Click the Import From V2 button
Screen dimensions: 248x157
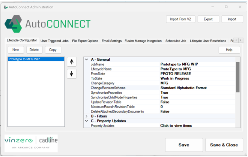pyautogui.click(x=180, y=19)
